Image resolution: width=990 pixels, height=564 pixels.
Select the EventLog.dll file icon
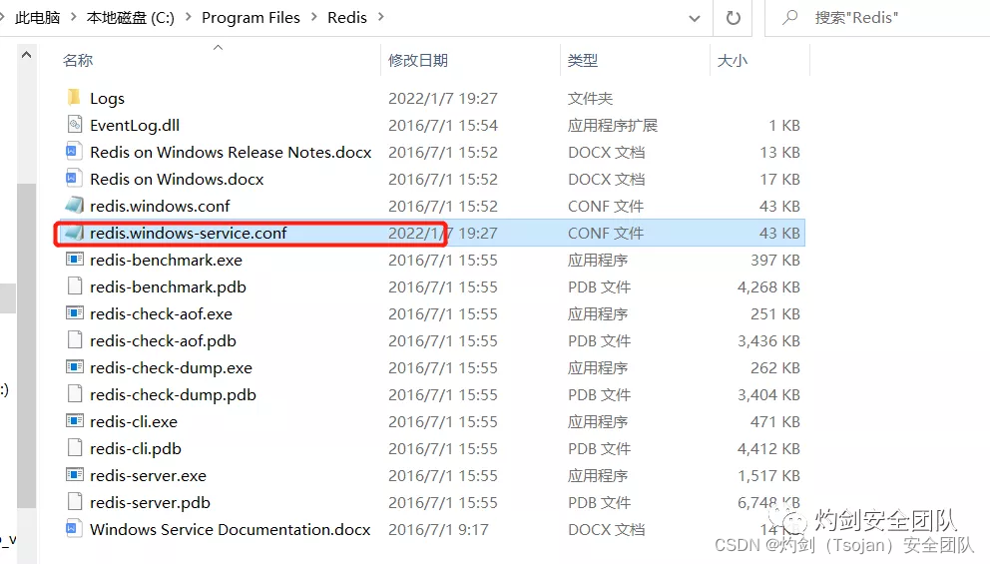tap(75, 125)
